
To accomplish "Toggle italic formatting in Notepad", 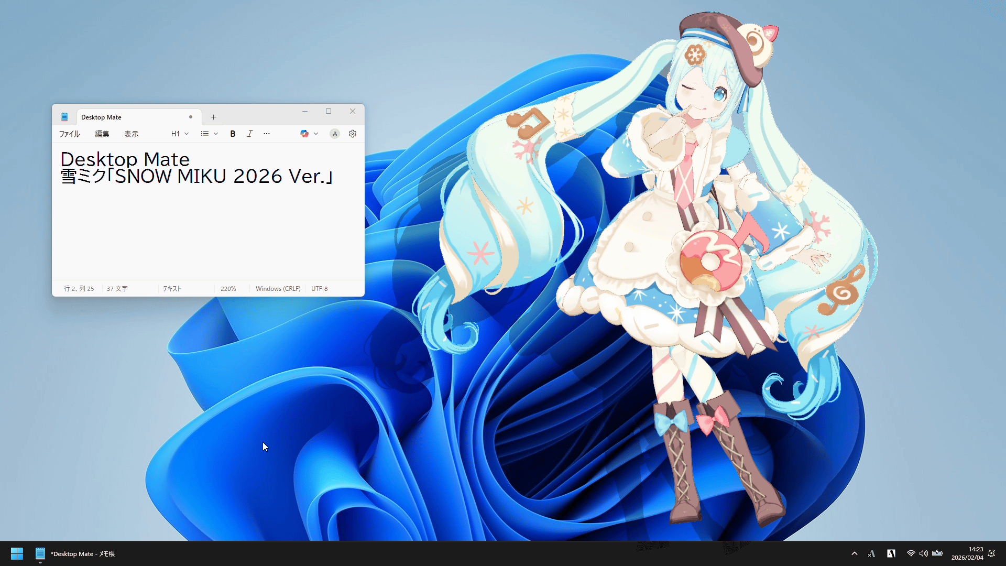I will (250, 134).
